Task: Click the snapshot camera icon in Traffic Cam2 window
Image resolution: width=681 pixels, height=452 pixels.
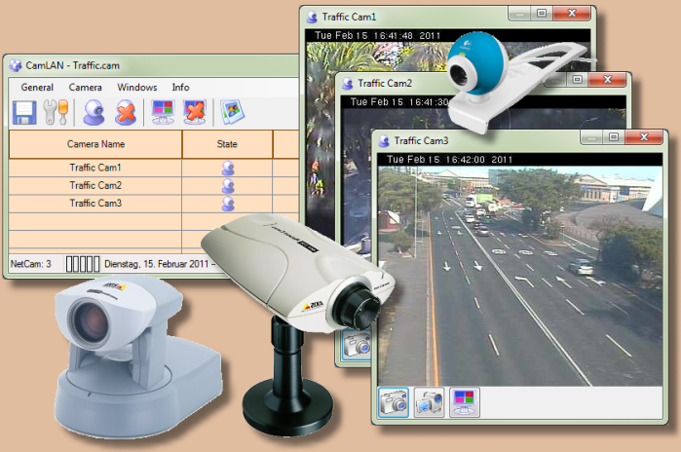Action: tap(357, 345)
